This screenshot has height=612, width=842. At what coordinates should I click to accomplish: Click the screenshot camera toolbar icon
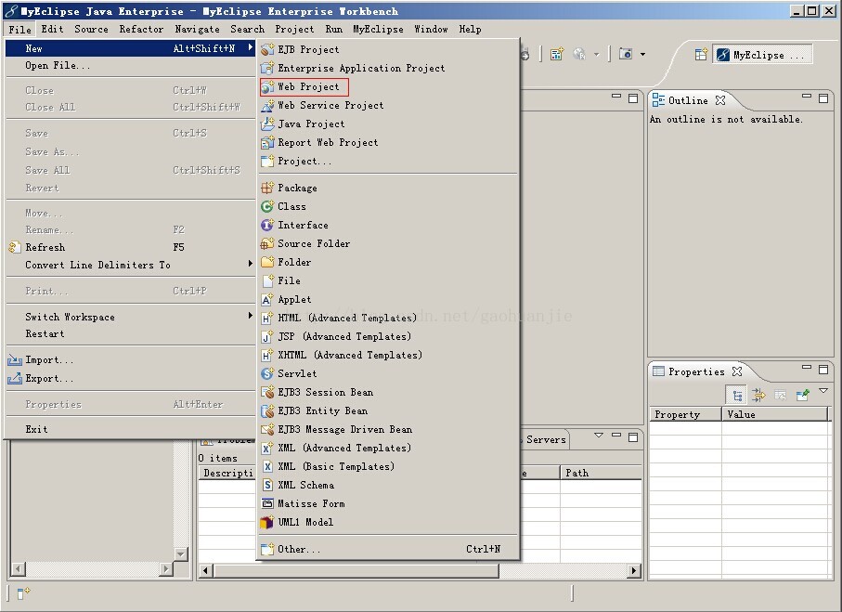coord(626,54)
